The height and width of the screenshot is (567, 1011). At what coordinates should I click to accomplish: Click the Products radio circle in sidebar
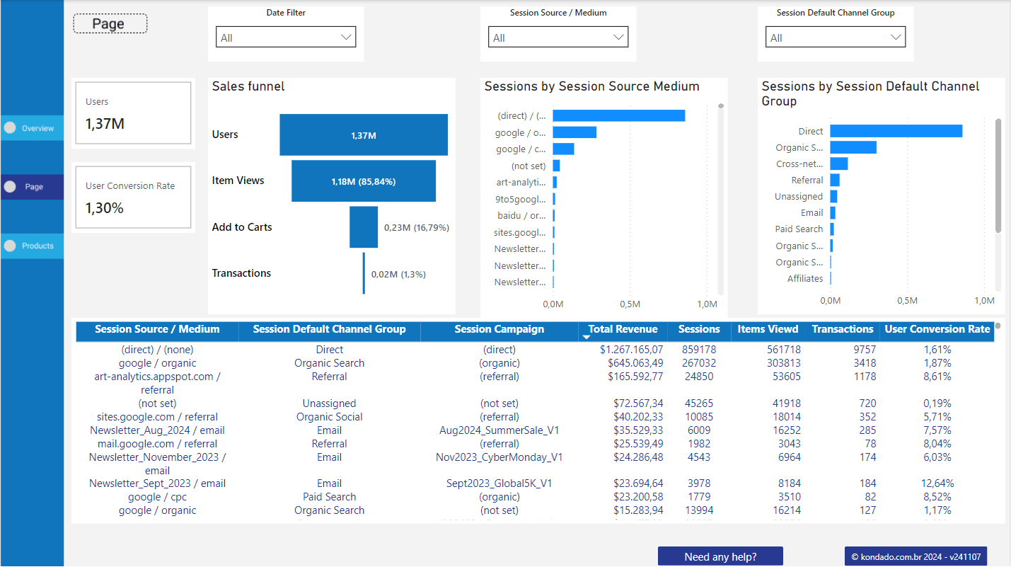tap(10, 246)
